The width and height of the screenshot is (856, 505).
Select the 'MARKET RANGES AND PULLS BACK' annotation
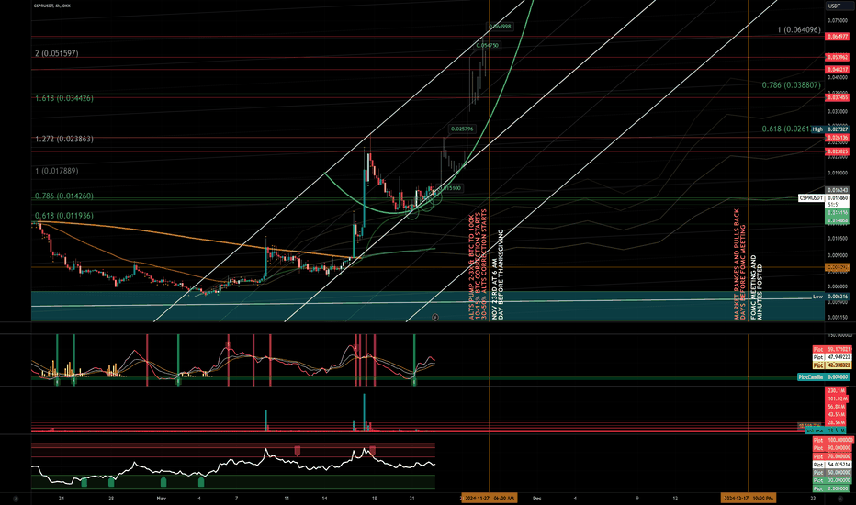(x=737, y=264)
